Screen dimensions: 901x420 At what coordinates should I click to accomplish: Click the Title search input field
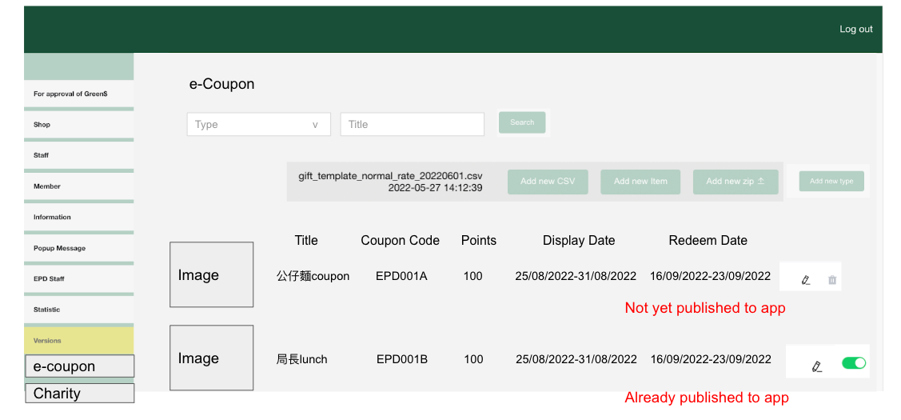(x=412, y=125)
